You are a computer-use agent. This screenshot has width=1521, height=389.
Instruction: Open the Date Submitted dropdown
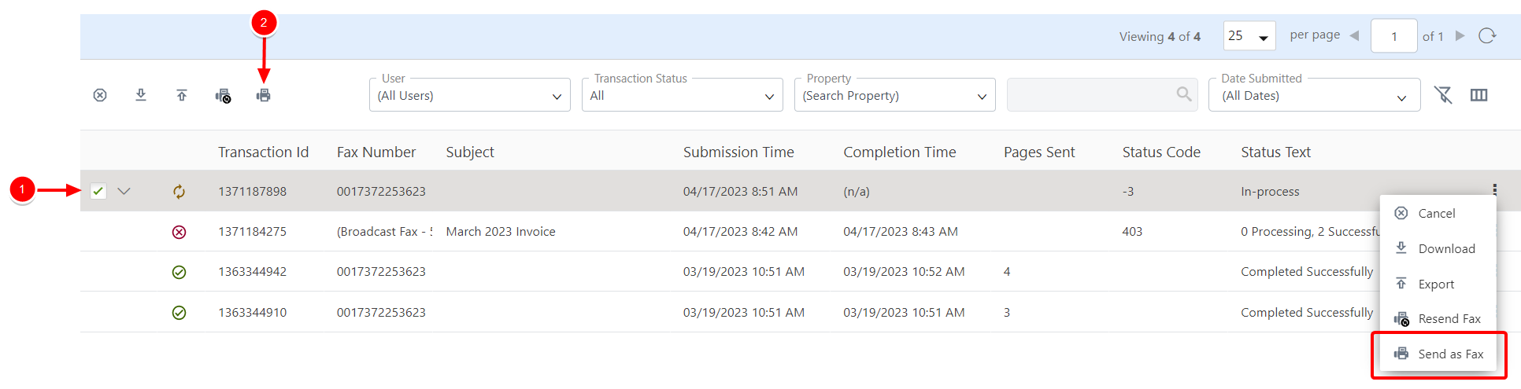pyautogui.click(x=1314, y=96)
